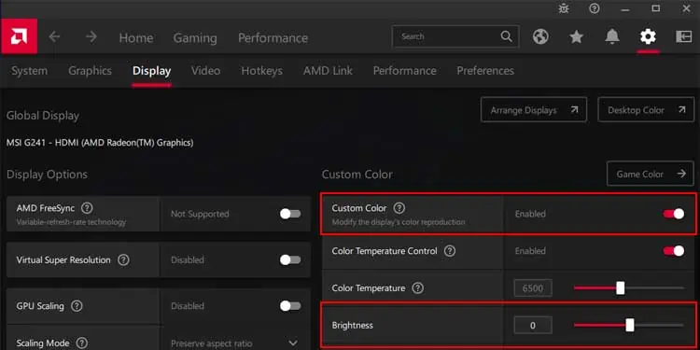Screen dimensions: 700x350
Task: Open the notifications bell icon
Action: click(612, 36)
